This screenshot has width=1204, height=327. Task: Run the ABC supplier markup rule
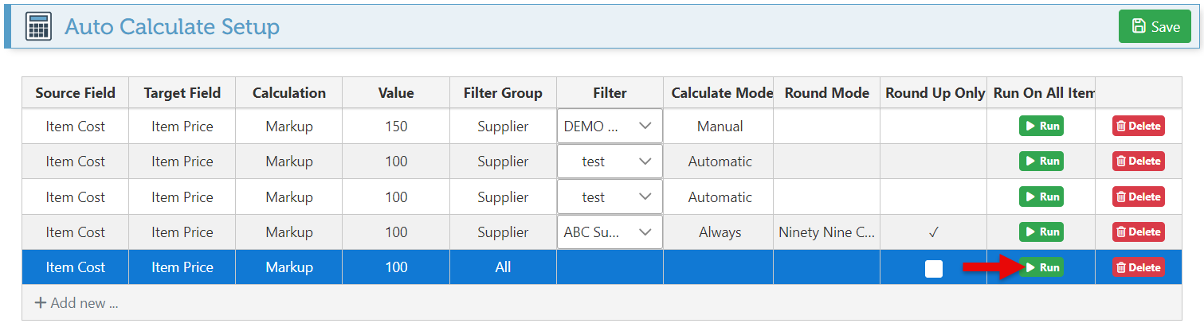[x=1041, y=232]
